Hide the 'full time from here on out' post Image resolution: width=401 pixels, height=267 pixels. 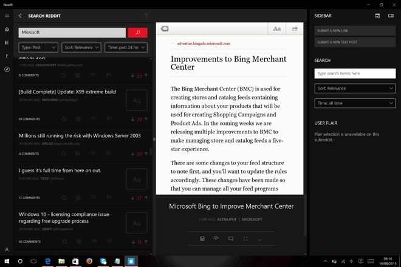[x=94, y=197]
